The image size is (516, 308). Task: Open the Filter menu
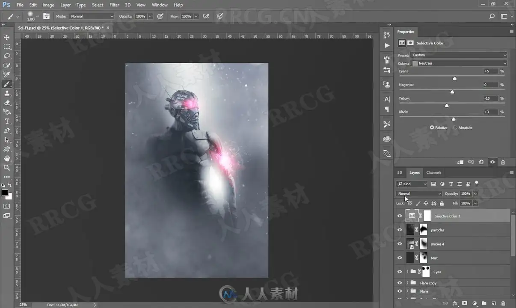coord(114,5)
